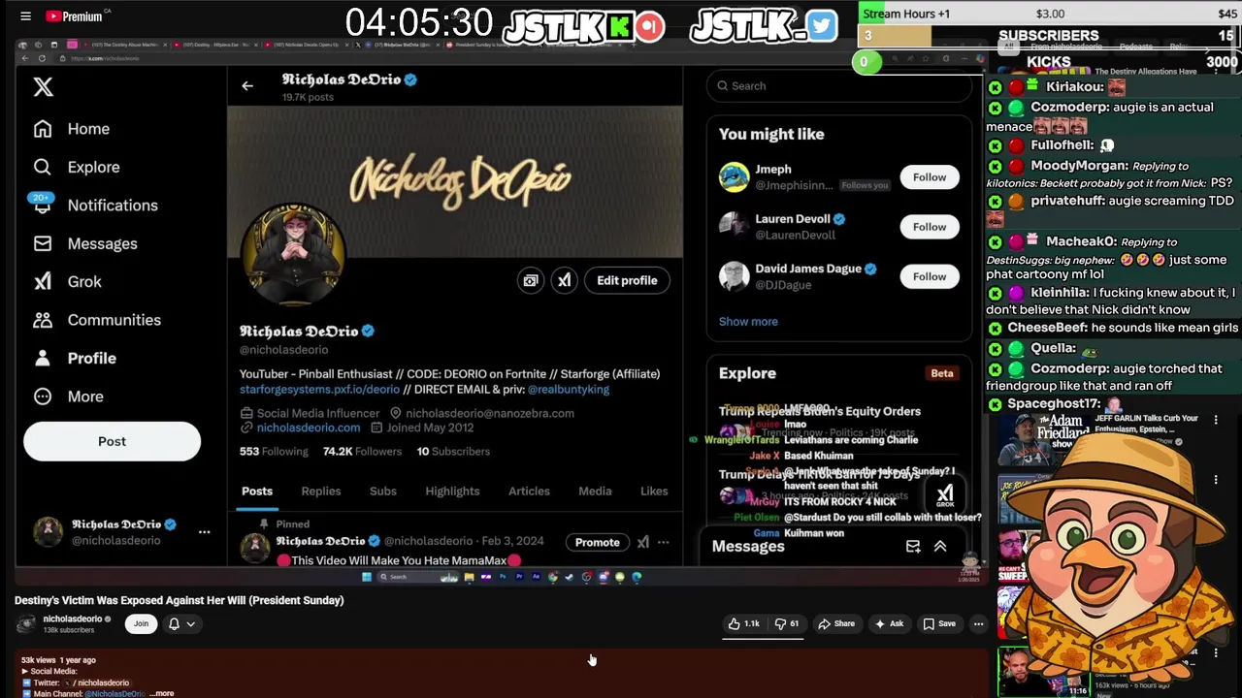Open the starforgesystems.pxf.io/deorio link

click(x=319, y=389)
